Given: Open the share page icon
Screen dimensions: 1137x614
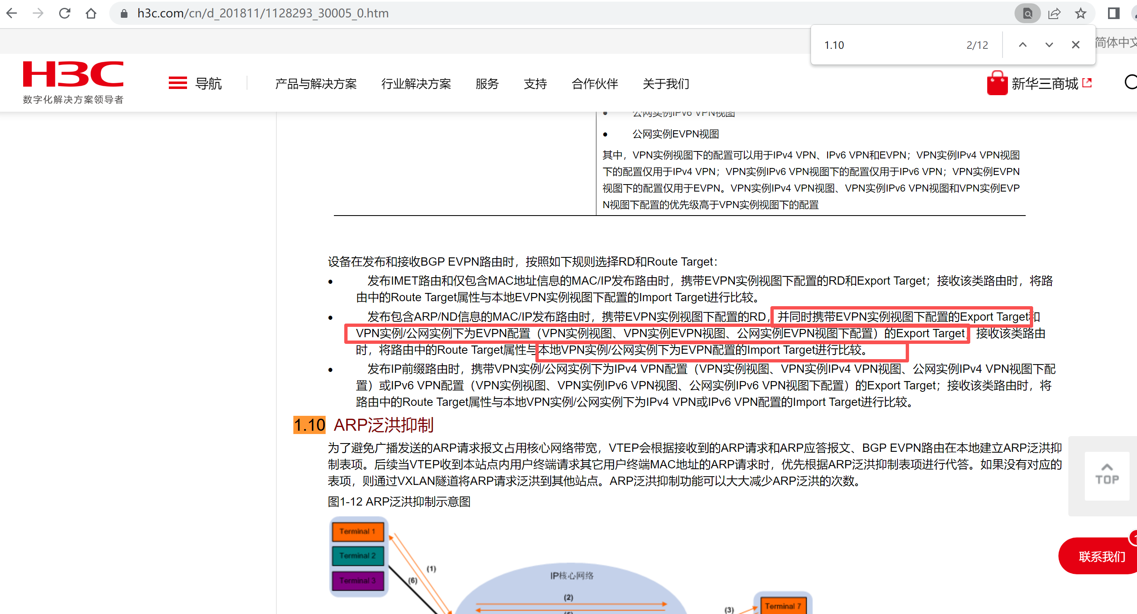Looking at the screenshot, I should 1054,13.
